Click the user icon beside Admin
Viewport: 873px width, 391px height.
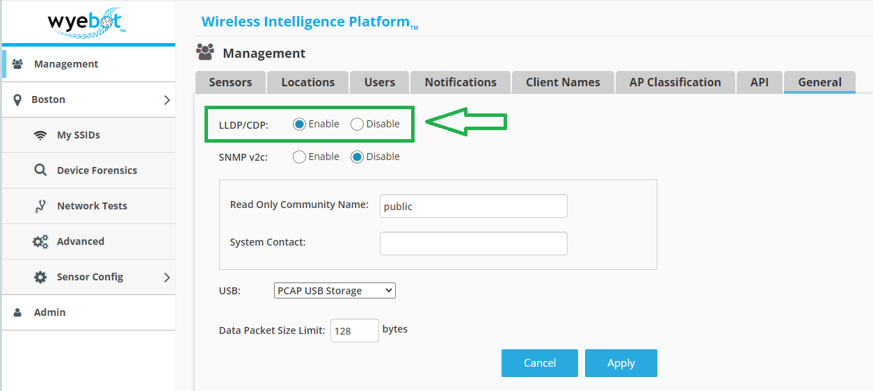18,312
